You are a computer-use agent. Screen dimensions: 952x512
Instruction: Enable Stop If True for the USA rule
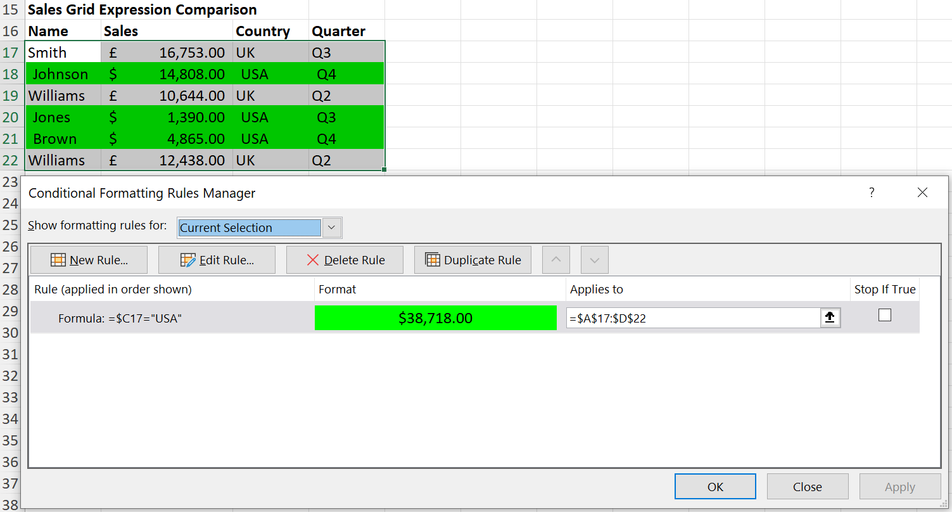(x=884, y=314)
